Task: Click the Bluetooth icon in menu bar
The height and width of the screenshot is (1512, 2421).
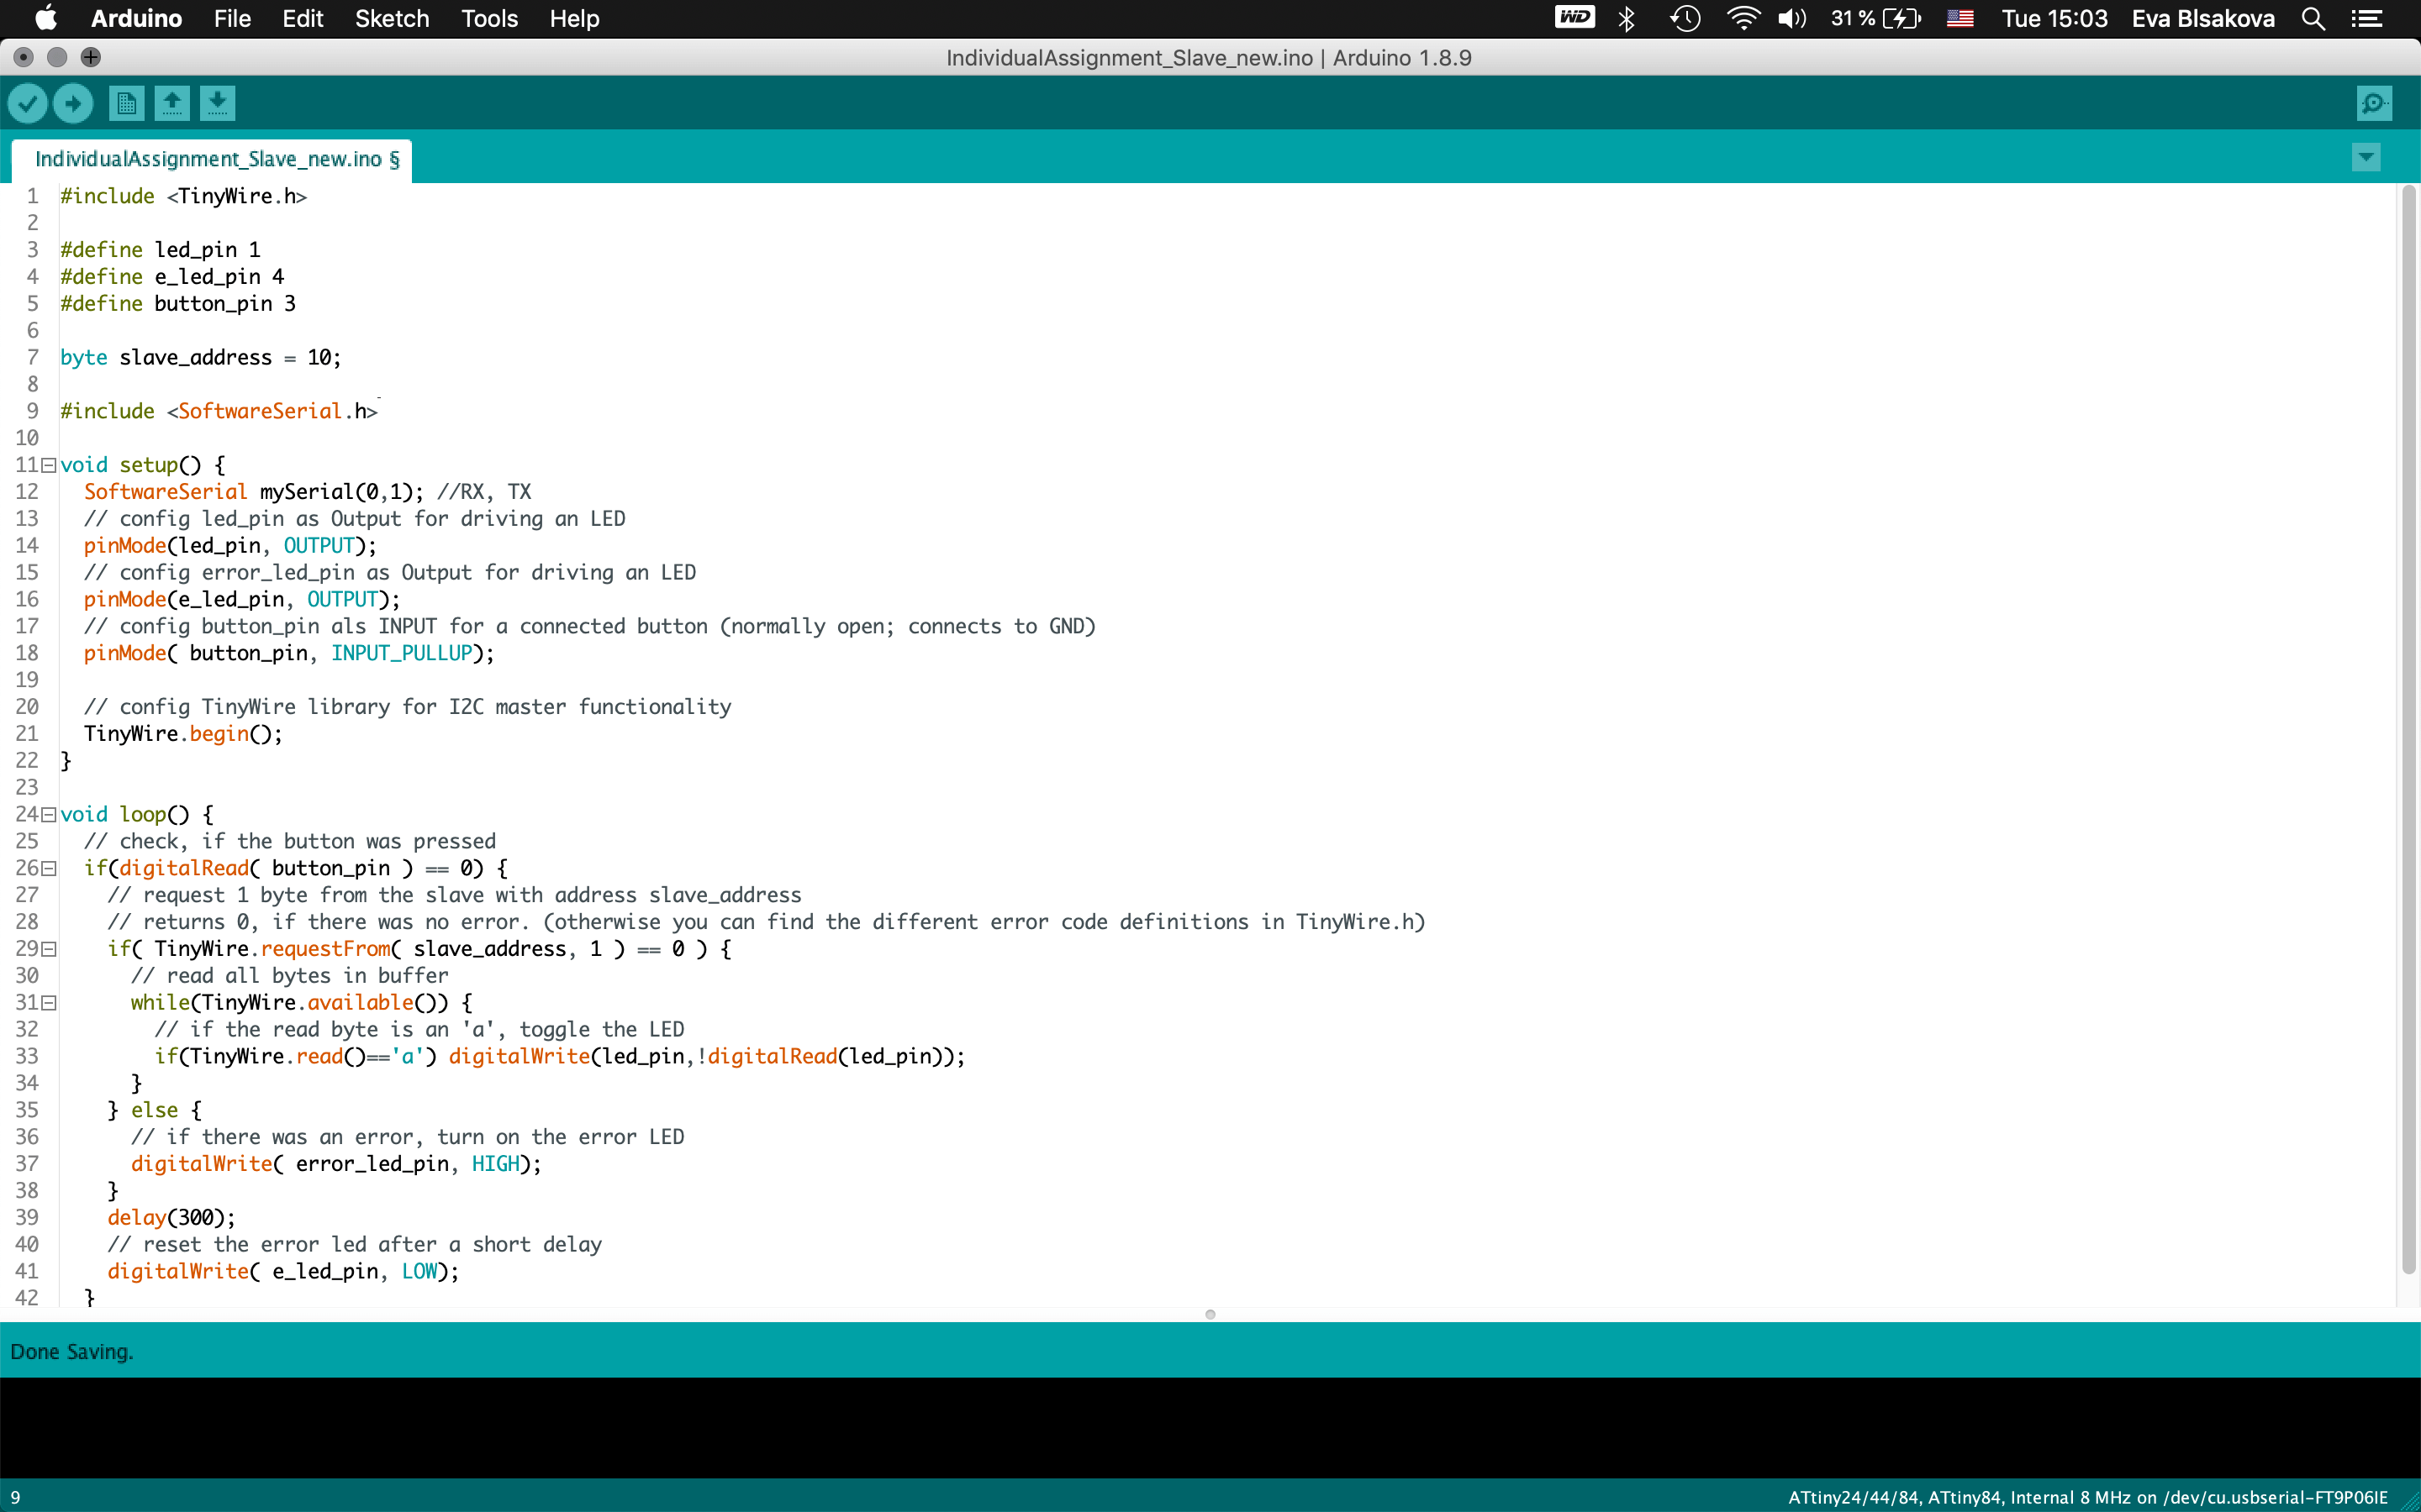Action: (1627, 19)
